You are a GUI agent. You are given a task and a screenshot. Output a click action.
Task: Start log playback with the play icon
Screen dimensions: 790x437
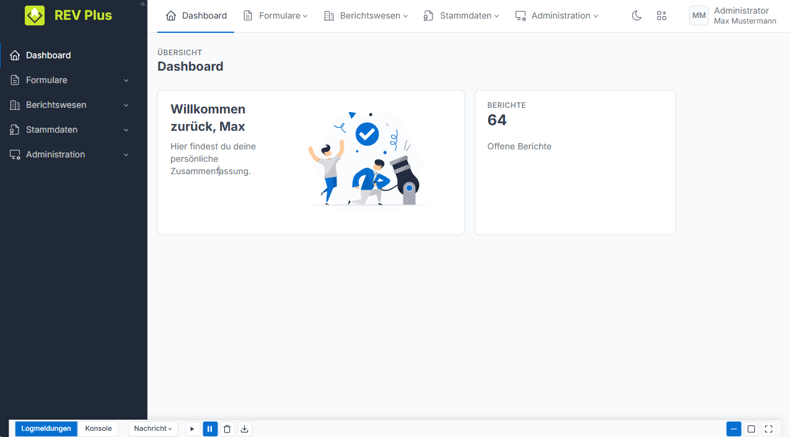(x=193, y=429)
